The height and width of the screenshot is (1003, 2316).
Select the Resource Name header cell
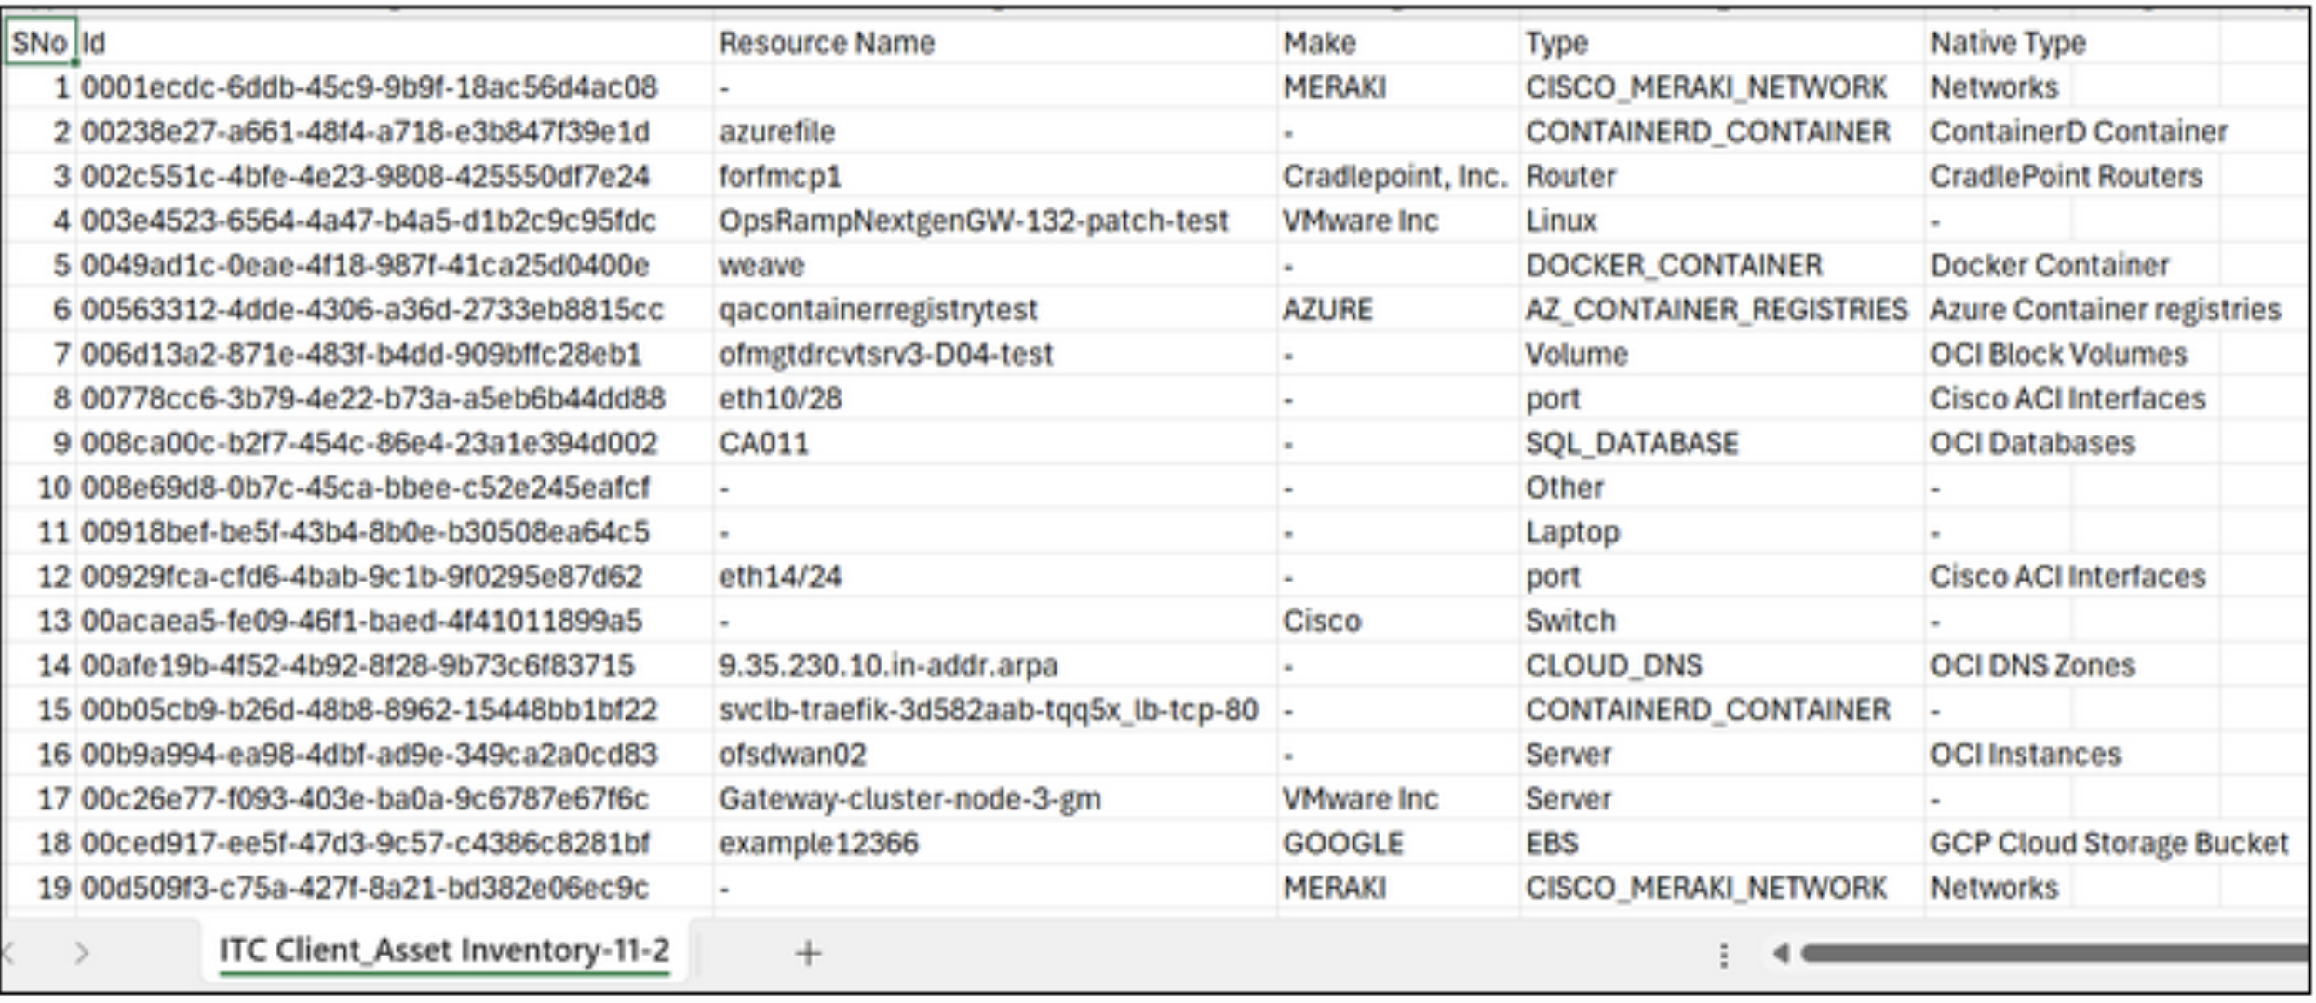(x=827, y=43)
